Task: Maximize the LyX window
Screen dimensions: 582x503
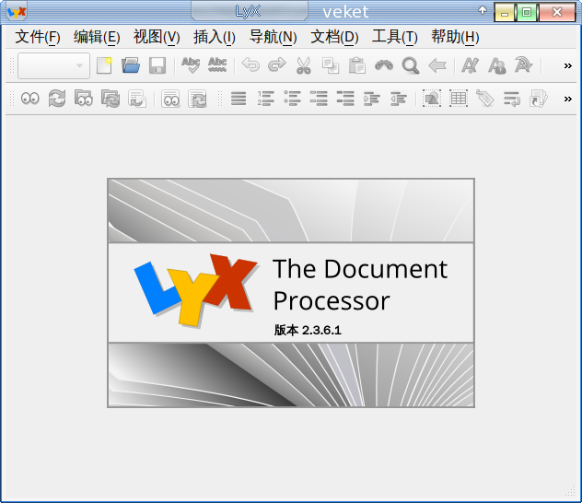Action: tap(527, 12)
